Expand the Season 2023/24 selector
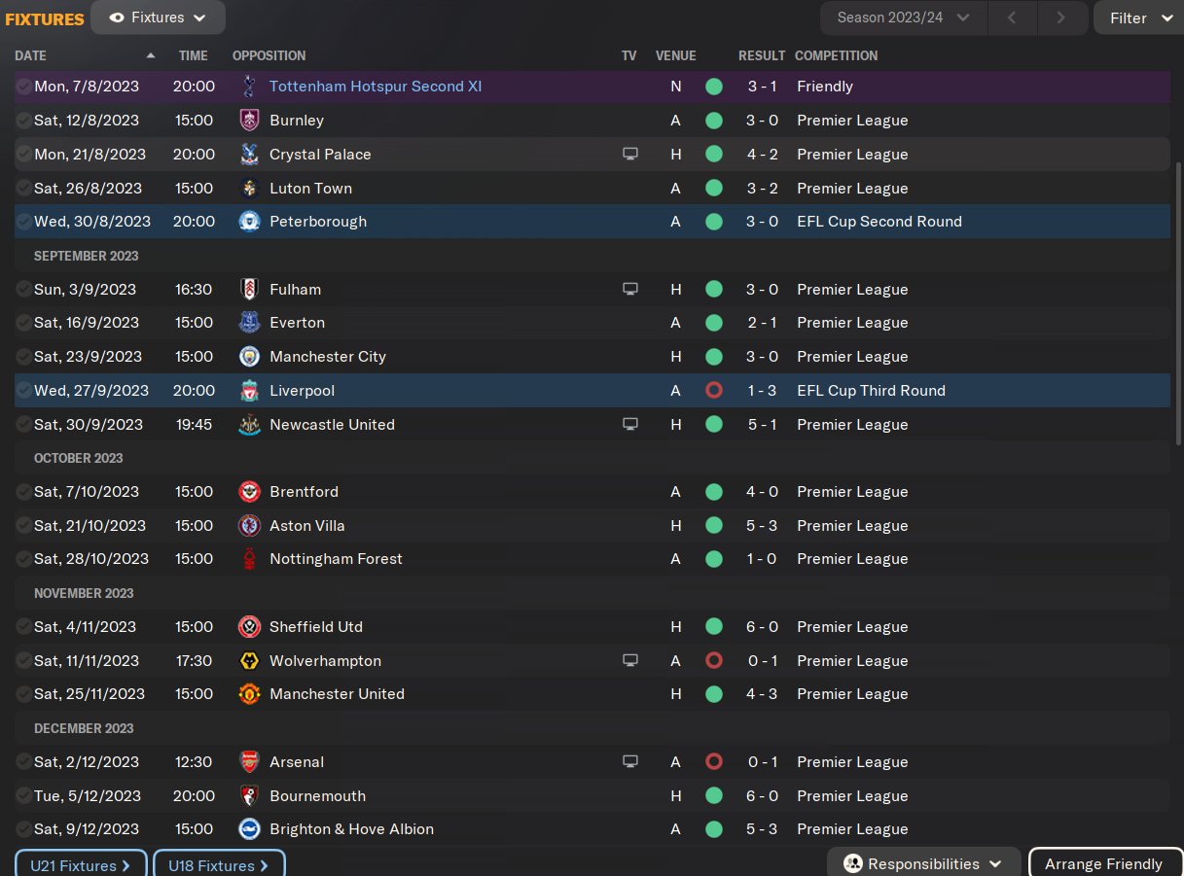 pyautogui.click(x=903, y=18)
